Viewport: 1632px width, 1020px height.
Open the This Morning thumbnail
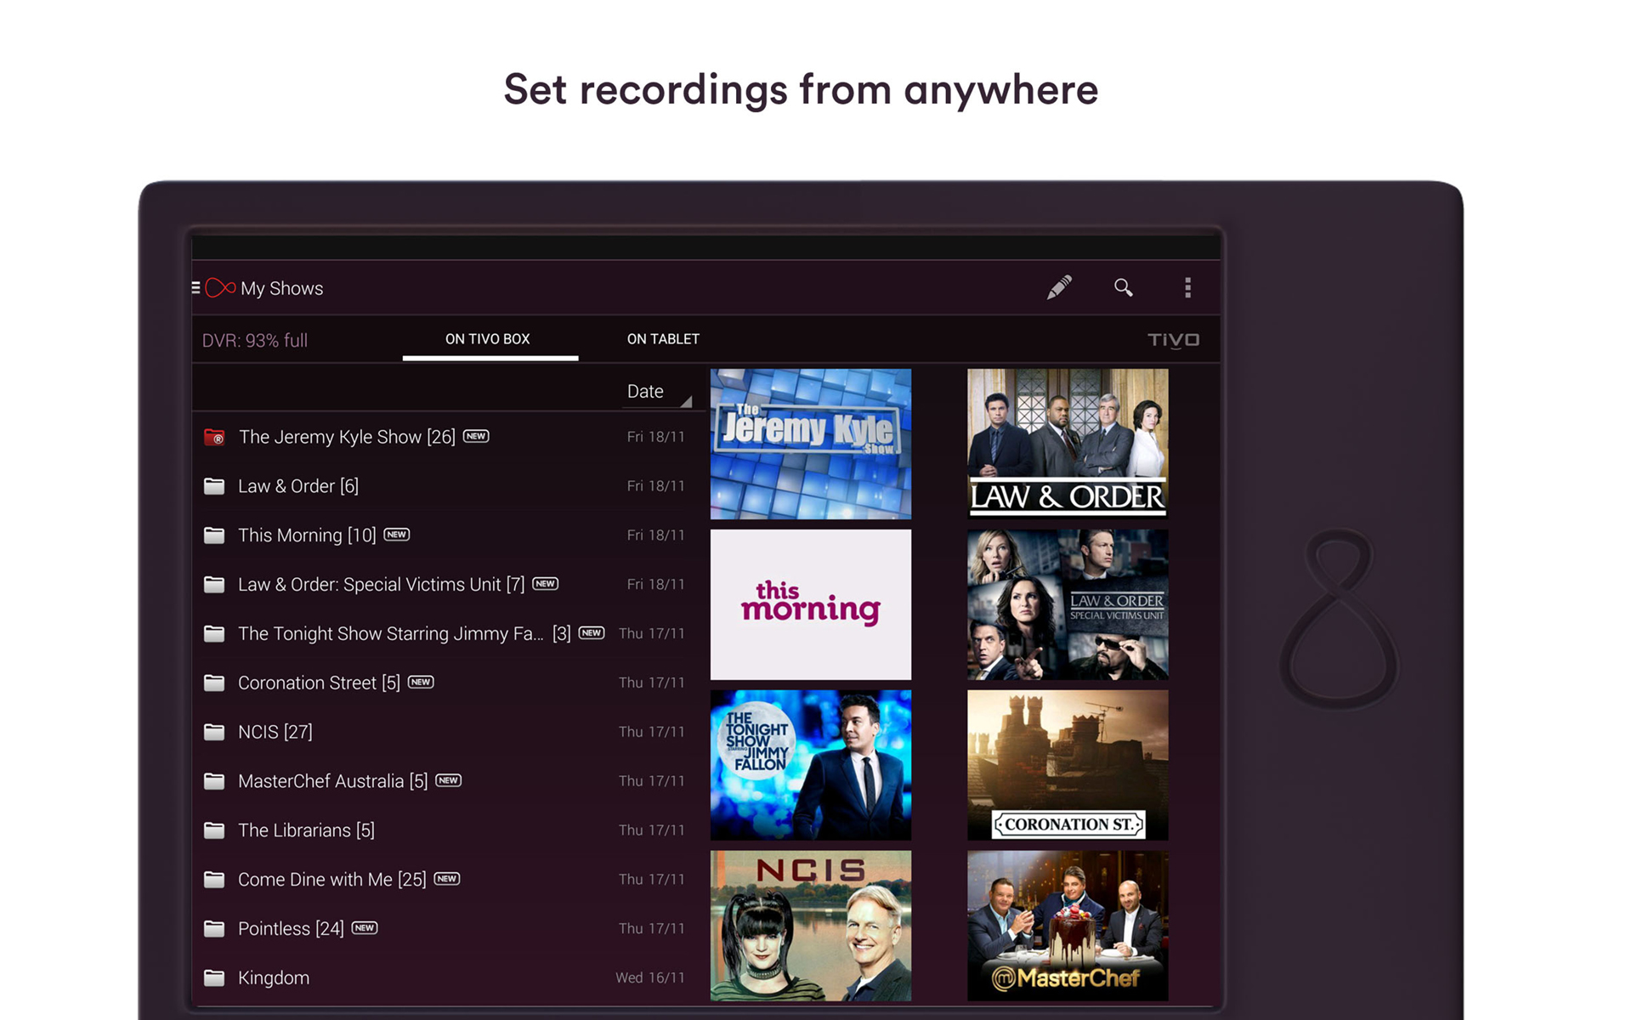tap(810, 603)
